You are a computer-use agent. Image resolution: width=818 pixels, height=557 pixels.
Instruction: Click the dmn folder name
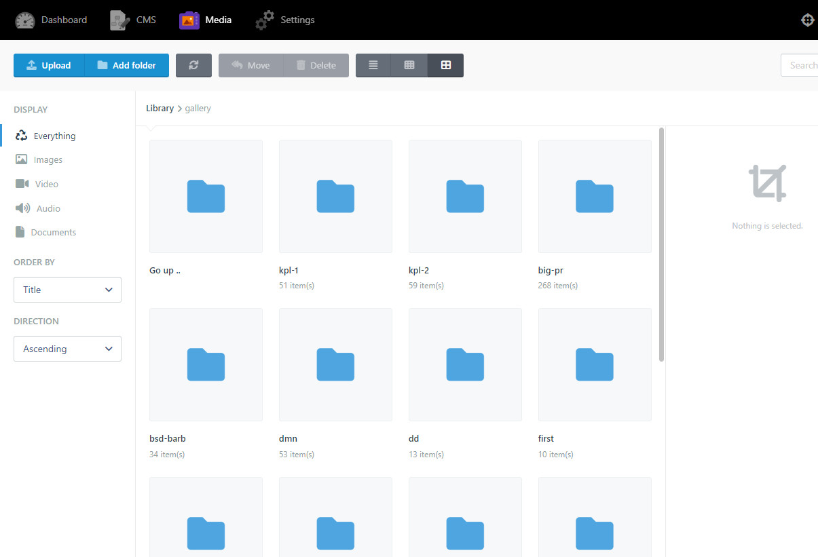[x=288, y=438]
